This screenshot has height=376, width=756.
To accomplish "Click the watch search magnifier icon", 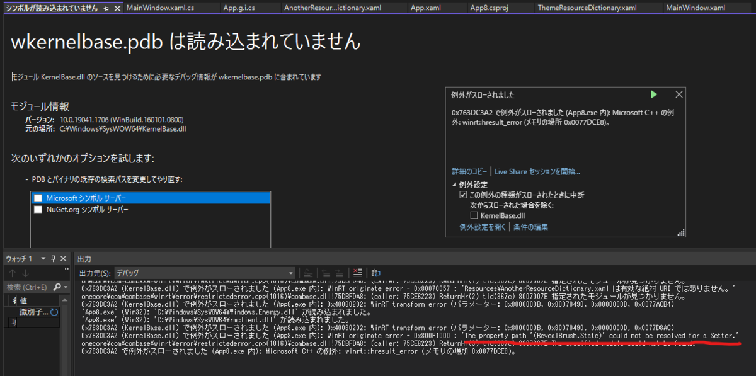I will [57, 287].
